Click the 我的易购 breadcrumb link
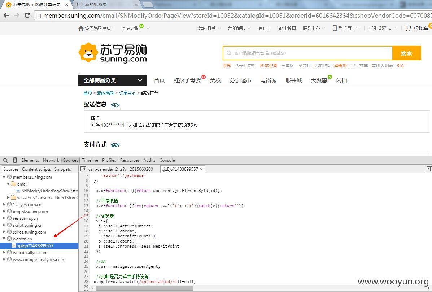Viewport: 432px width, 292px height. [105, 93]
